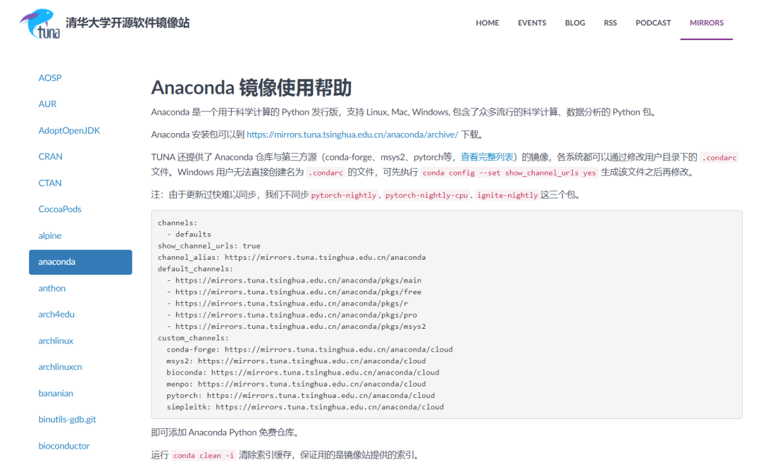This screenshot has height=462, width=761.
Task: Select archlinux in the sidebar
Action: (x=56, y=341)
